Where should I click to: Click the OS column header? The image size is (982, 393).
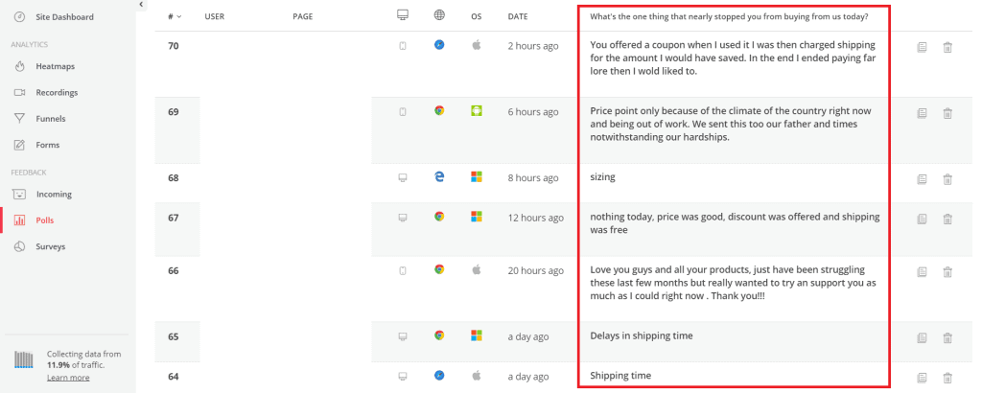(477, 17)
